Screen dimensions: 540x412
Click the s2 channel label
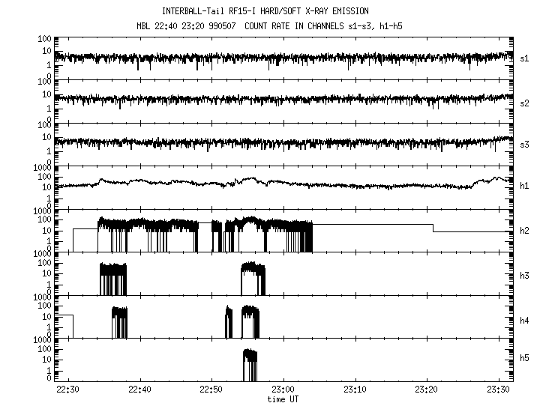(525, 101)
